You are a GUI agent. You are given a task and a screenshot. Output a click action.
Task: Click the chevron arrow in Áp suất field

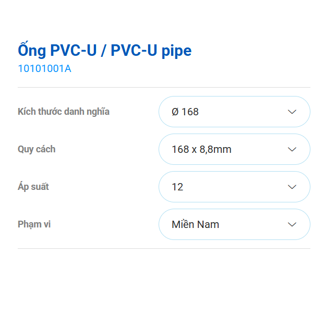(x=292, y=187)
